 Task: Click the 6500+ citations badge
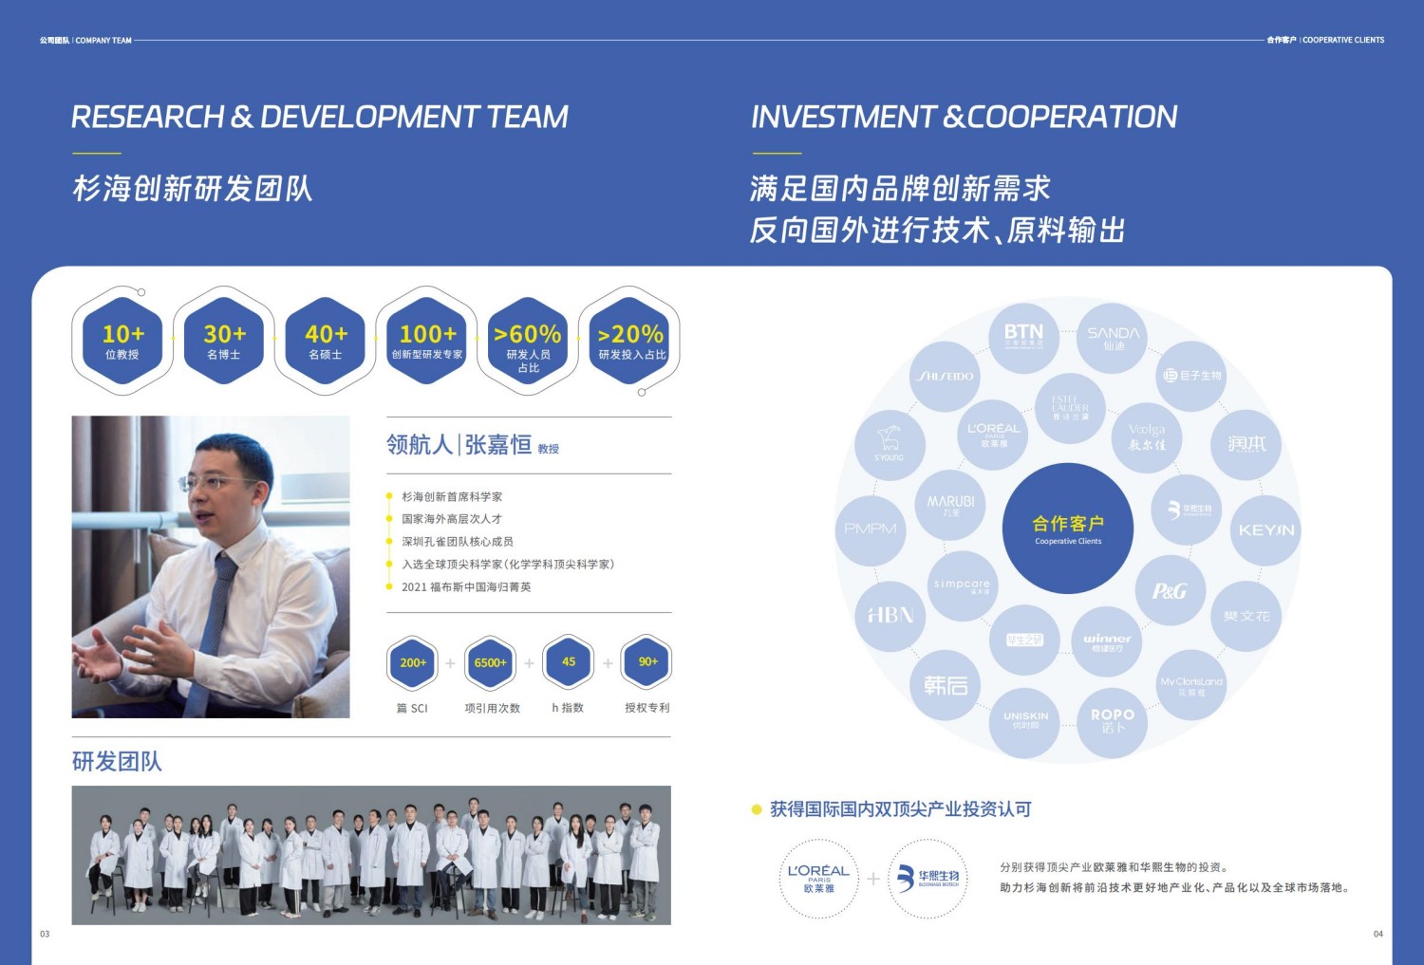pos(491,662)
